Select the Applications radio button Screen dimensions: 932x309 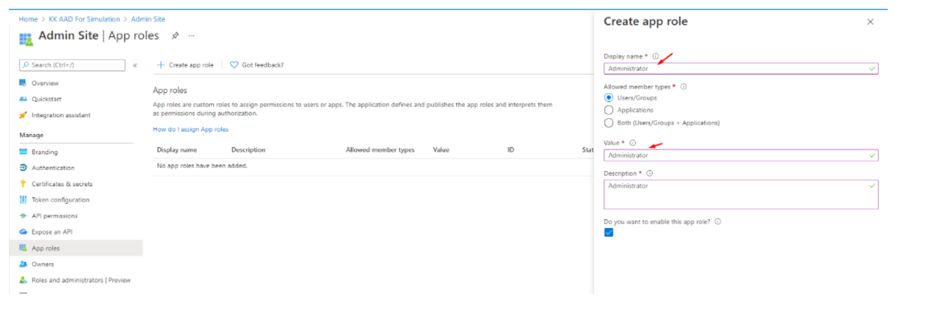tap(608, 110)
